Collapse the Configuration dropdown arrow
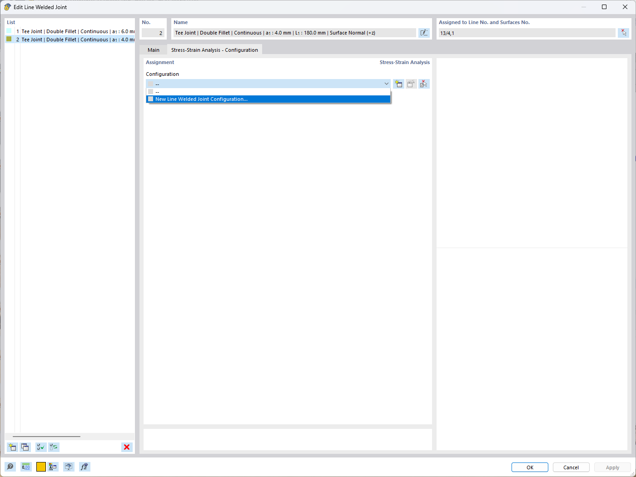 387,84
